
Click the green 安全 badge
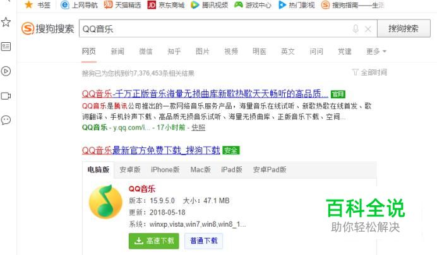(231, 150)
